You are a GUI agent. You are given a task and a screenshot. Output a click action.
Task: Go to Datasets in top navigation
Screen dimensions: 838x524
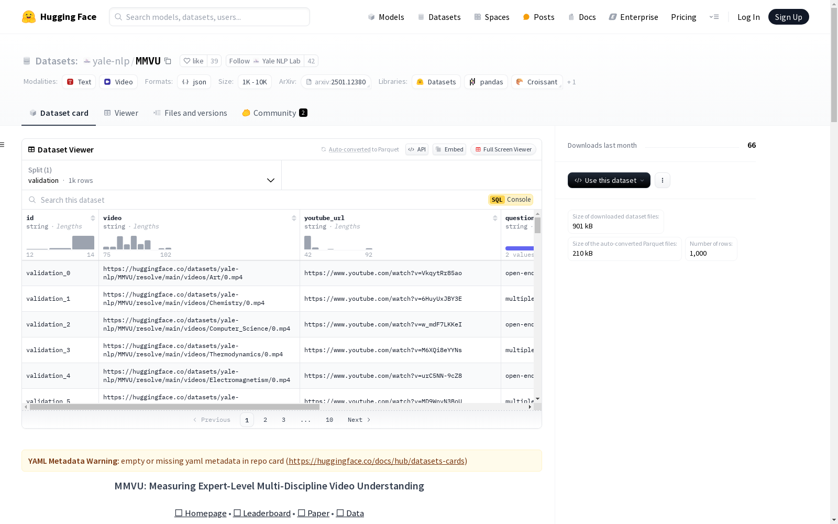click(x=439, y=17)
